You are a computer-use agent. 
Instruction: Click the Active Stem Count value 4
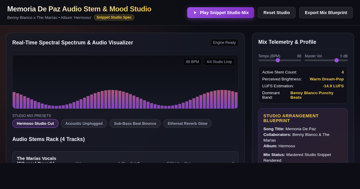click(x=343, y=72)
